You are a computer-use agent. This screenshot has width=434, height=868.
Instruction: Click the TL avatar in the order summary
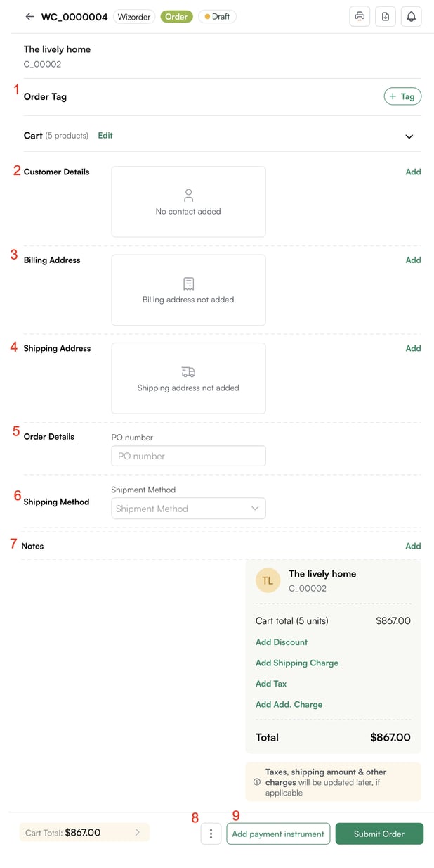[x=268, y=580]
